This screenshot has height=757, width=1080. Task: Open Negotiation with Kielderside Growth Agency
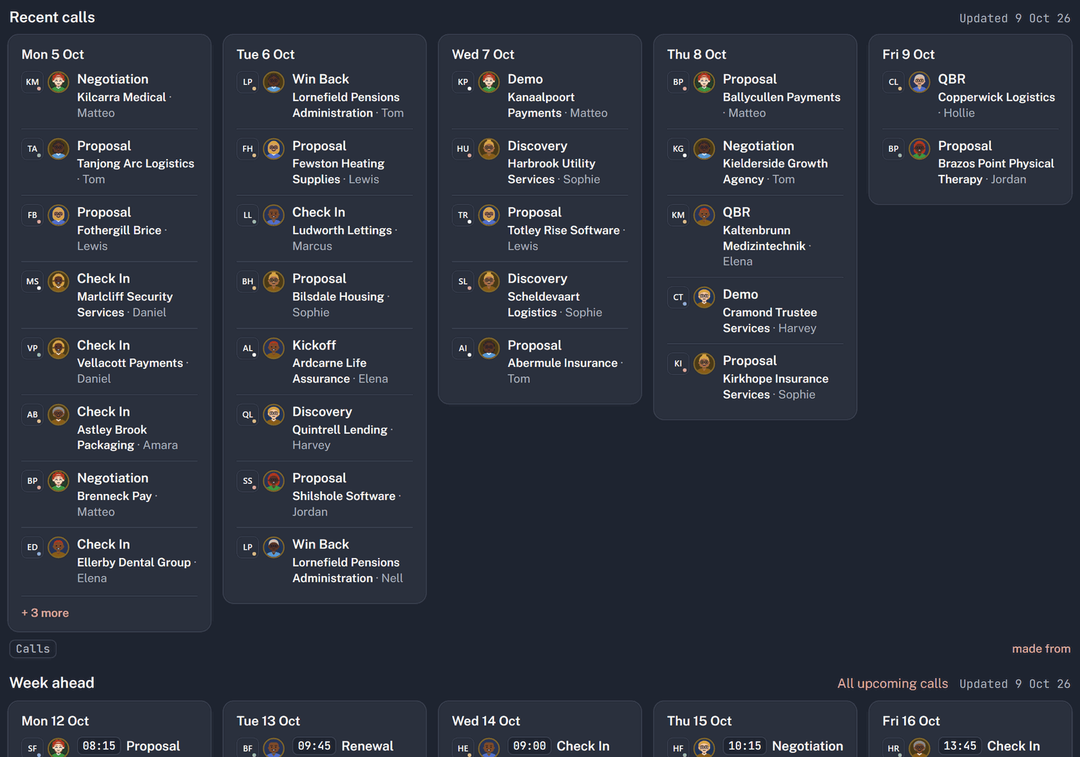(755, 162)
